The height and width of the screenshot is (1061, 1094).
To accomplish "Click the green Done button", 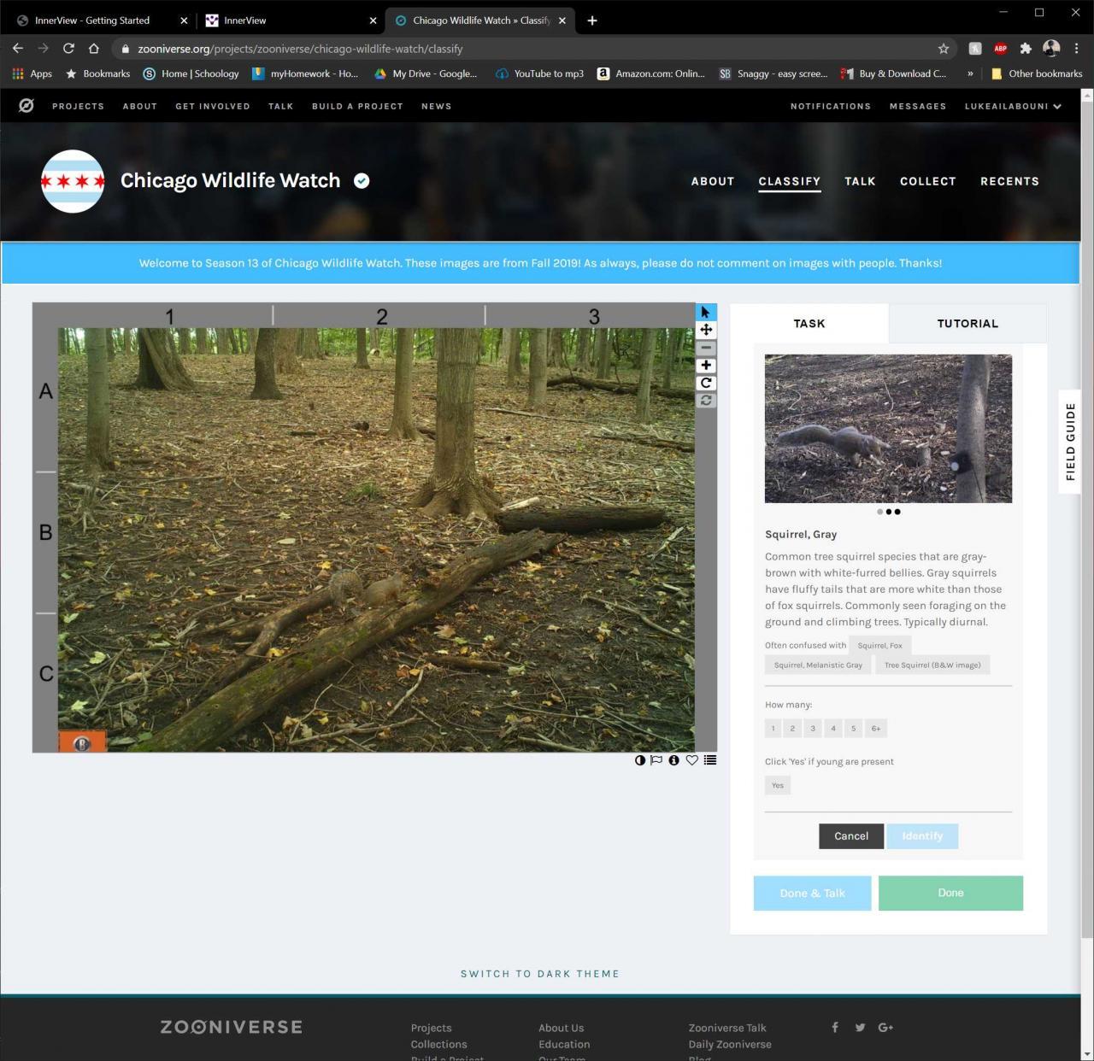I will [x=950, y=893].
